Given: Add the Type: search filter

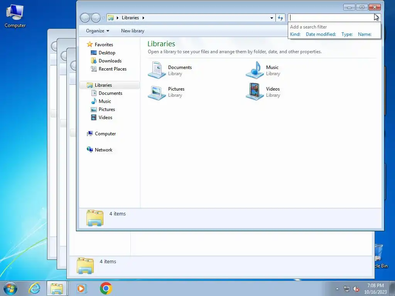Looking at the screenshot, I should [347, 34].
